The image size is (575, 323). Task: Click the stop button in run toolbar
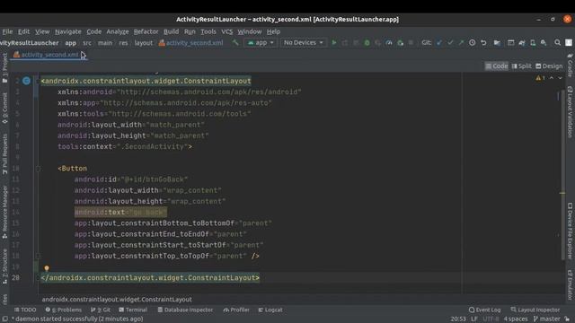pos(411,43)
